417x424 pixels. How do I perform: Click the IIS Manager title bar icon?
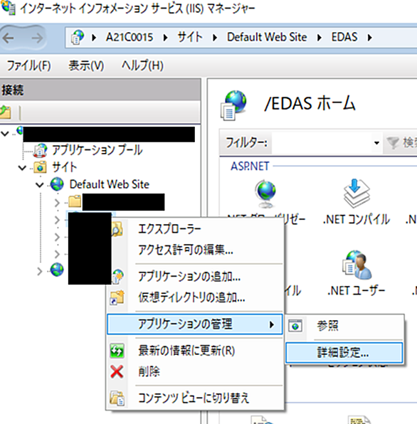tap(8, 8)
